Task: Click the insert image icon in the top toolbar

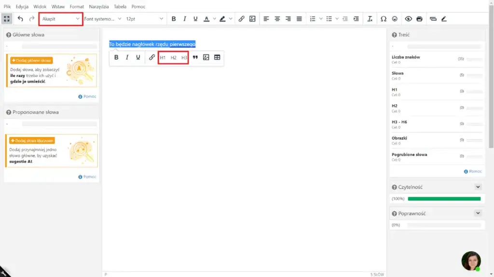Action: click(x=252, y=19)
